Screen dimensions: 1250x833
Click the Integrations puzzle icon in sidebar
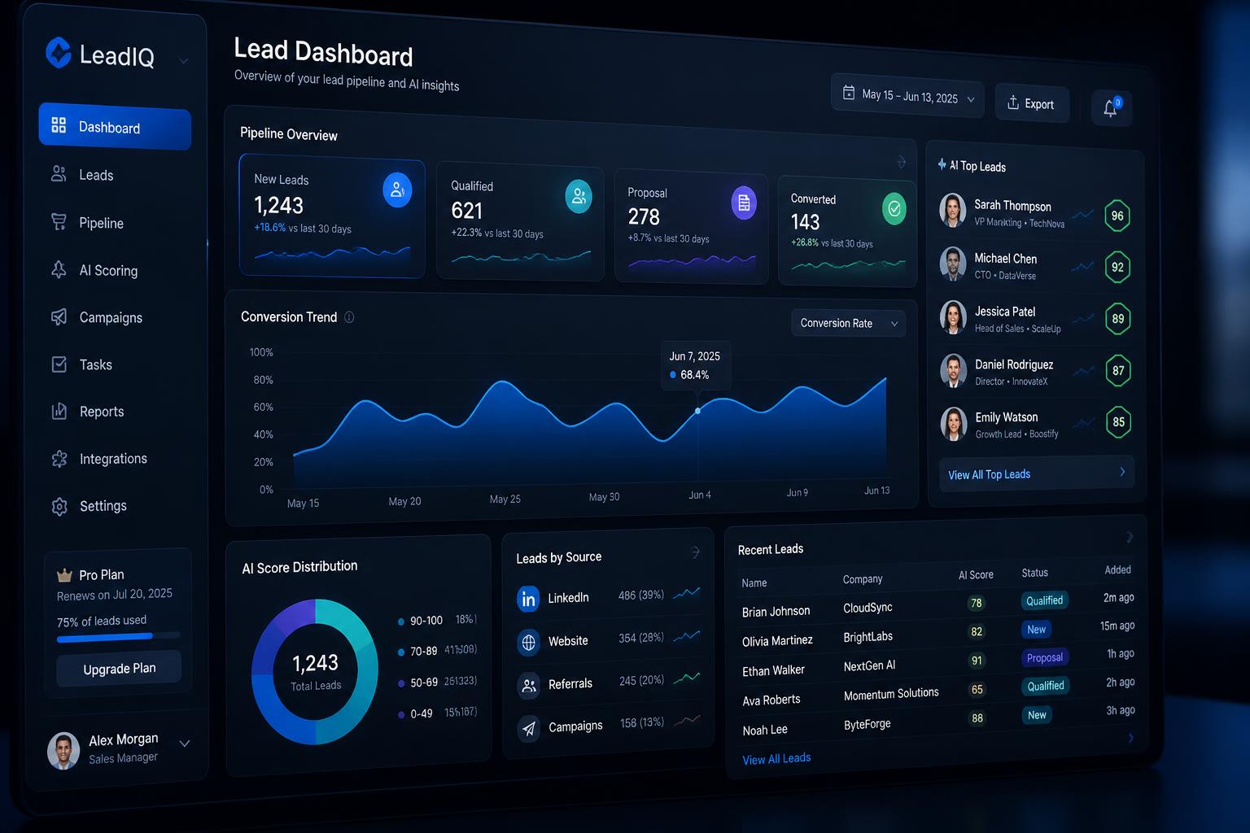click(x=59, y=459)
